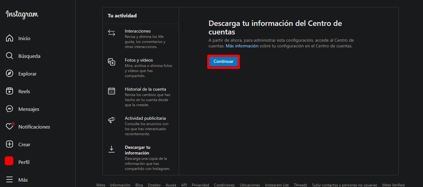Click the Actividad publicitaria megaphone icon
This screenshot has width=423, height=187.
(x=112, y=120)
